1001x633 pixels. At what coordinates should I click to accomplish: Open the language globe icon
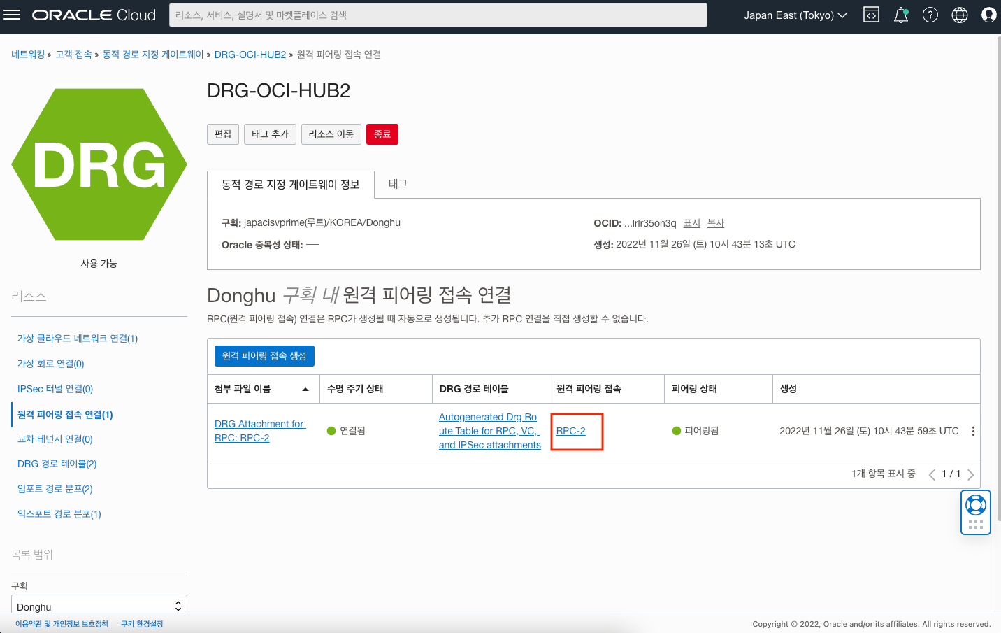959,14
